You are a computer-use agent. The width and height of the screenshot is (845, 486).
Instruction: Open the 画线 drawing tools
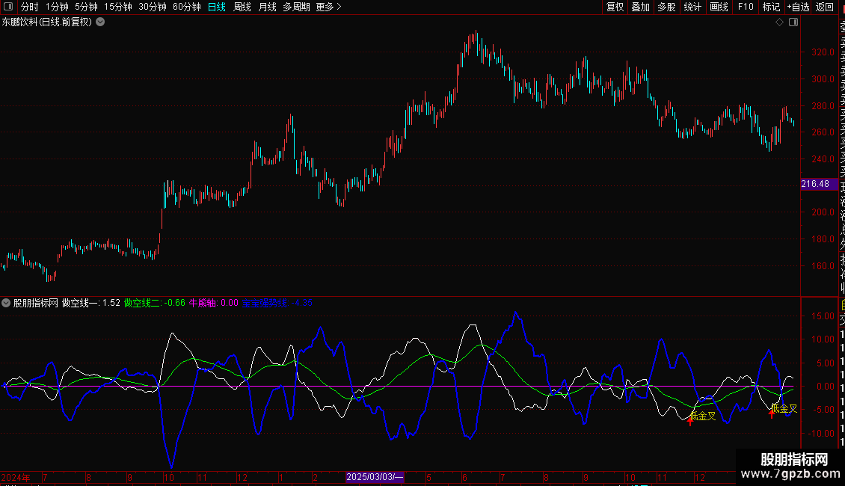pyautogui.click(x=719, y=7)
